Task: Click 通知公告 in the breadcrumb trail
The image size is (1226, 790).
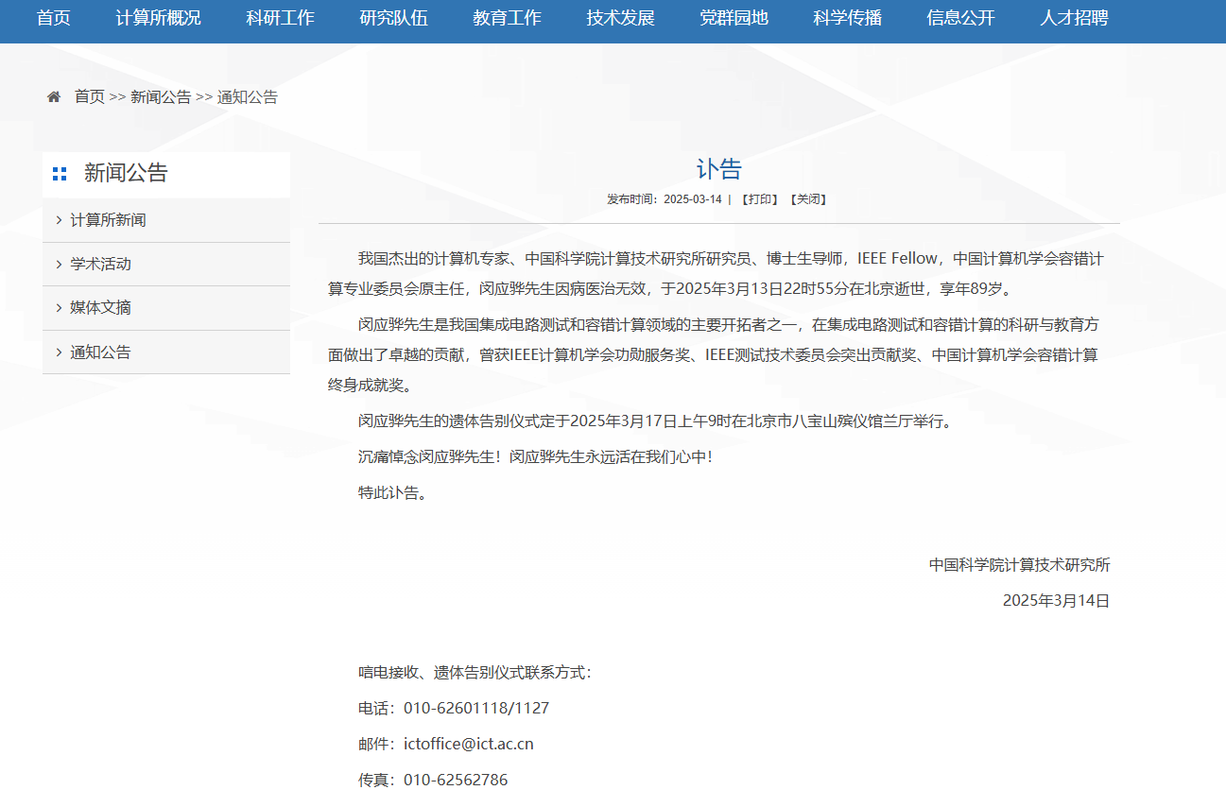Action: point(248,97)
